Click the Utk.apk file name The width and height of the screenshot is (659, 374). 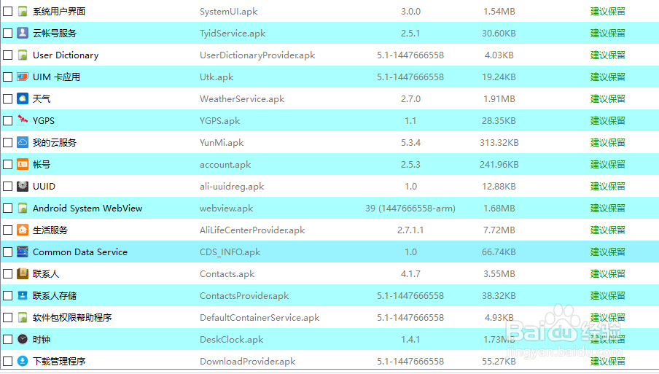click(217, 77)
